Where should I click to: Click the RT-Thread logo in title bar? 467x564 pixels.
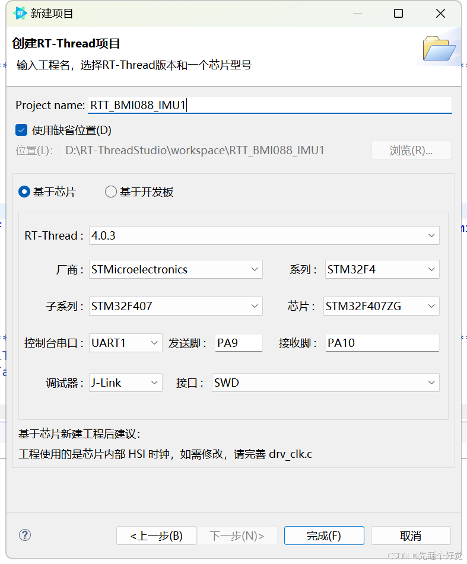(x=20, y=14)
